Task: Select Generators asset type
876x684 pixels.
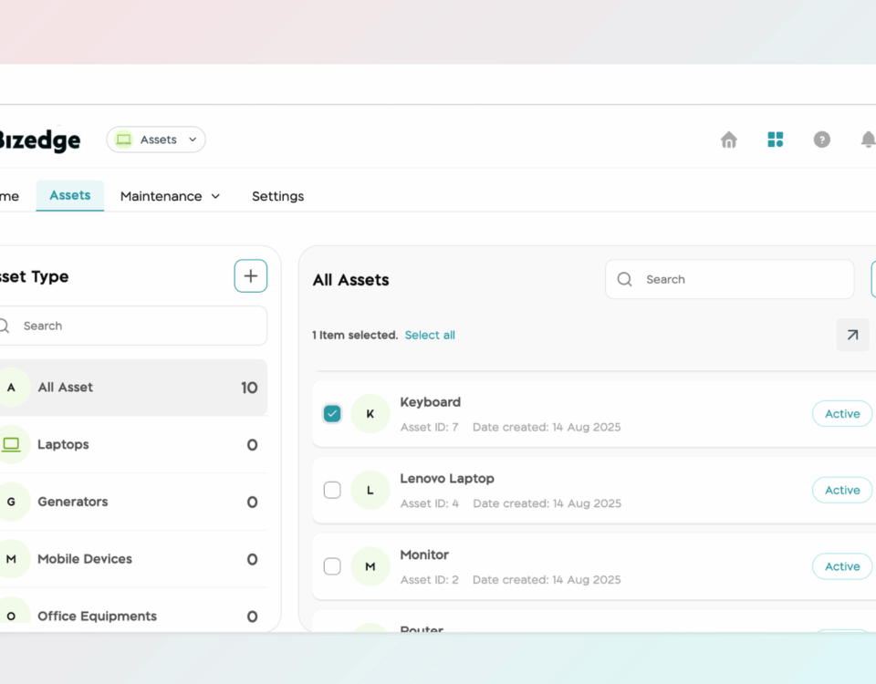Action: (x=73, y=502)
